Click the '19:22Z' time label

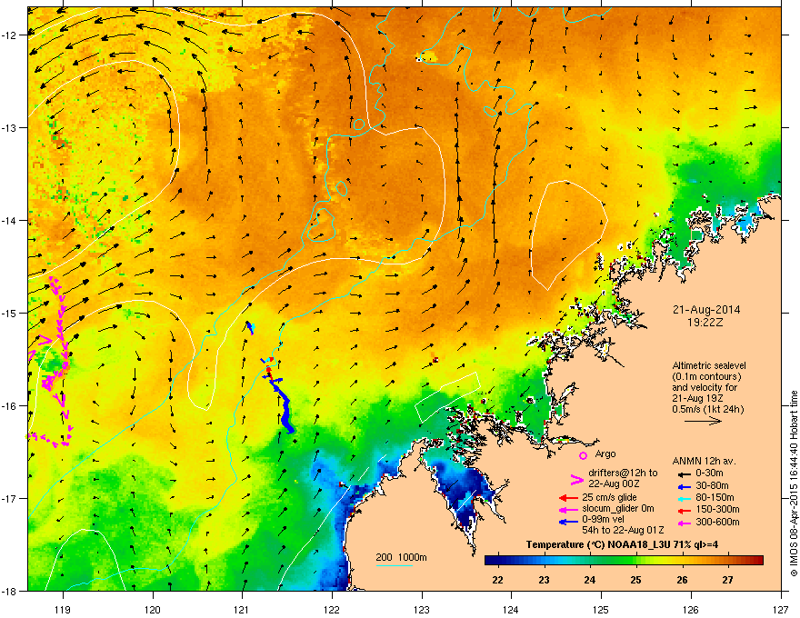(x=705, y=323)
